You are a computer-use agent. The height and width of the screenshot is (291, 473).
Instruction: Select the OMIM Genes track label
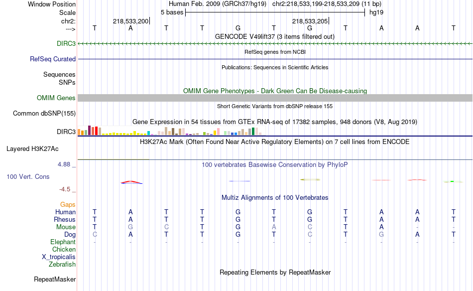56,98
